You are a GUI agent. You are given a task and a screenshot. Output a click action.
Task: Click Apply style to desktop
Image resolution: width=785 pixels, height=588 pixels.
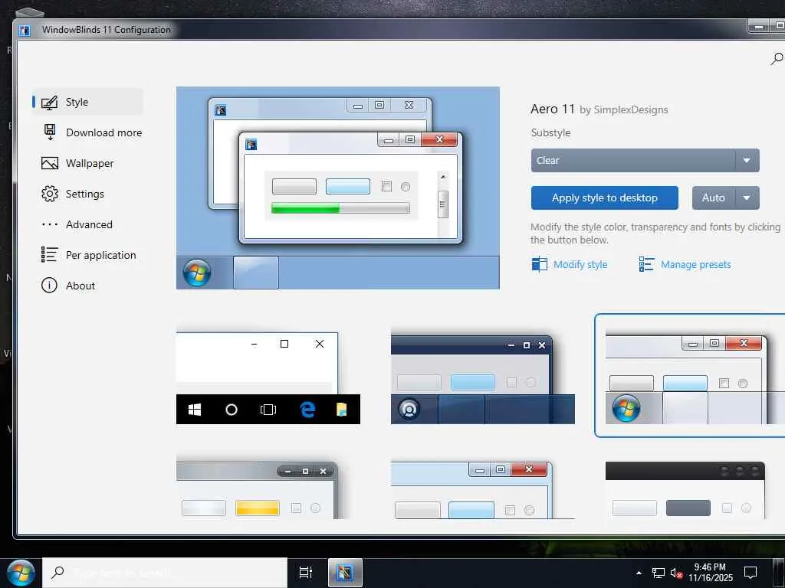[604, 198]
